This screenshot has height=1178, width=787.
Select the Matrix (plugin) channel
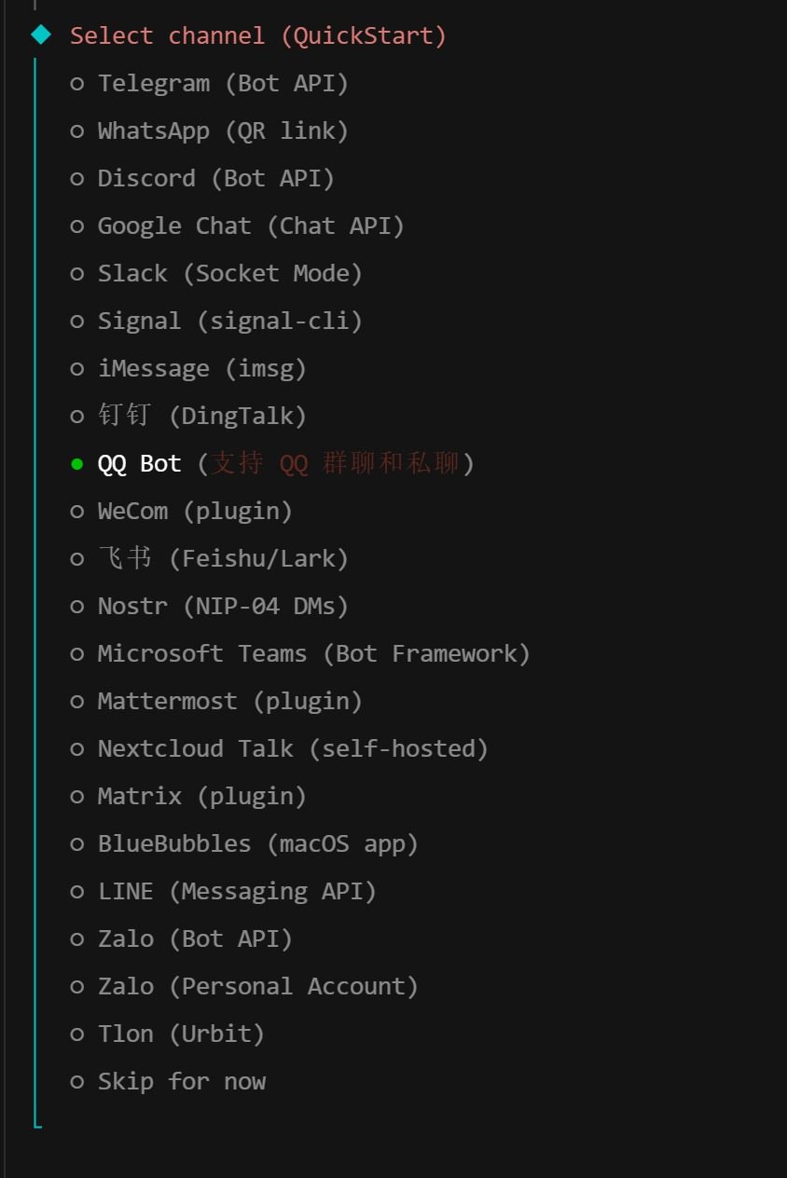pos(201,797)
